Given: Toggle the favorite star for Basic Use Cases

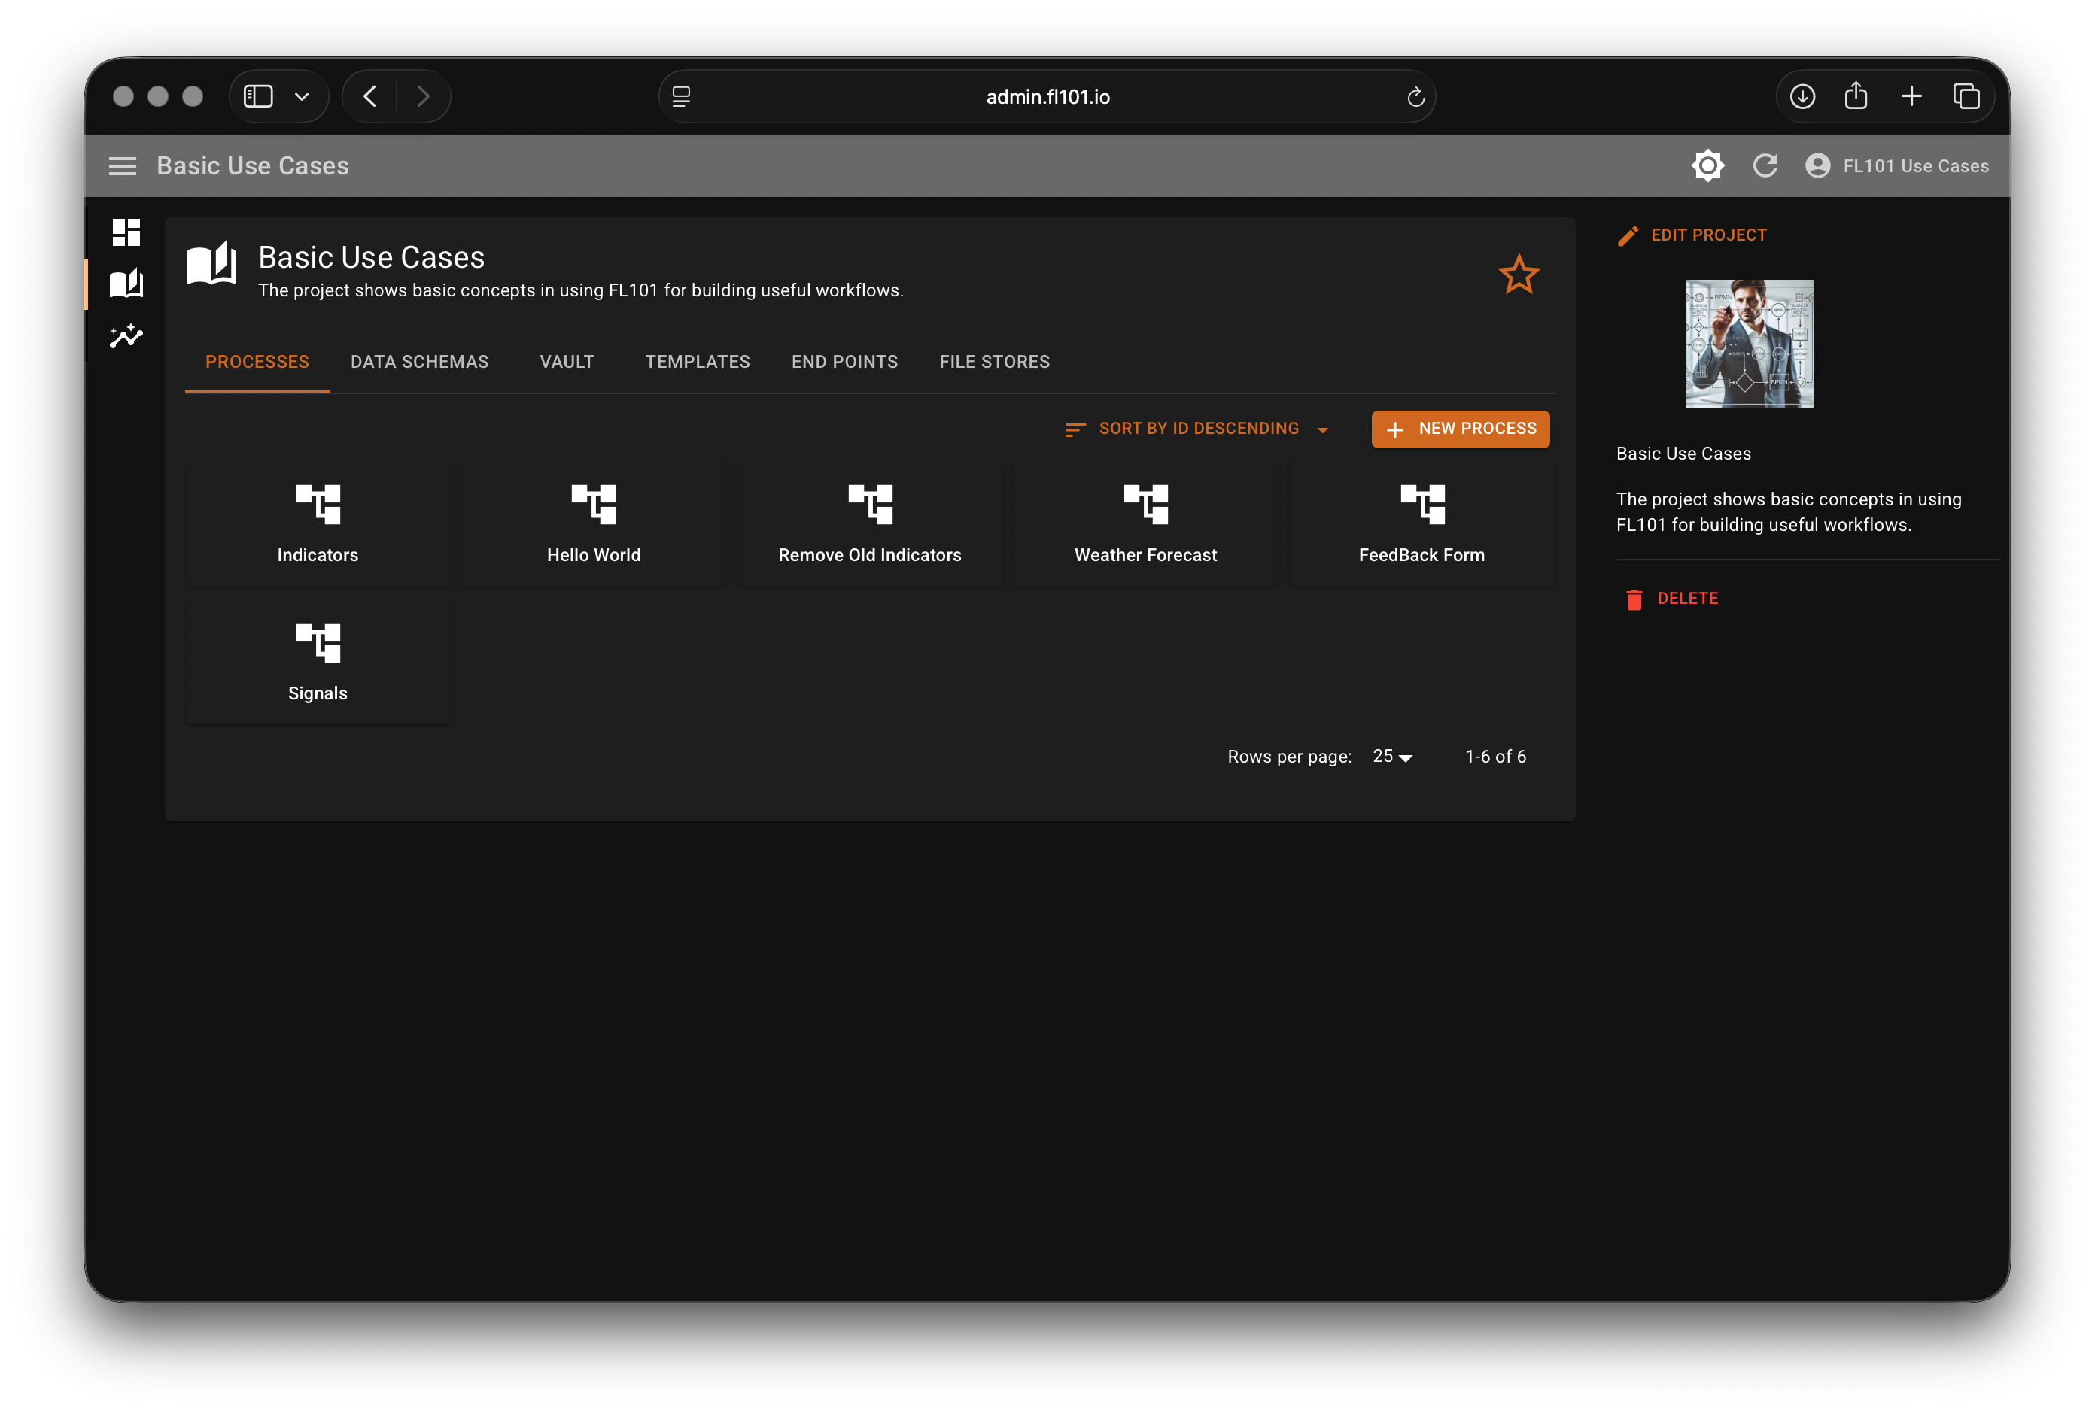Looking at the screenshot, I should (x=1519, y=275).
